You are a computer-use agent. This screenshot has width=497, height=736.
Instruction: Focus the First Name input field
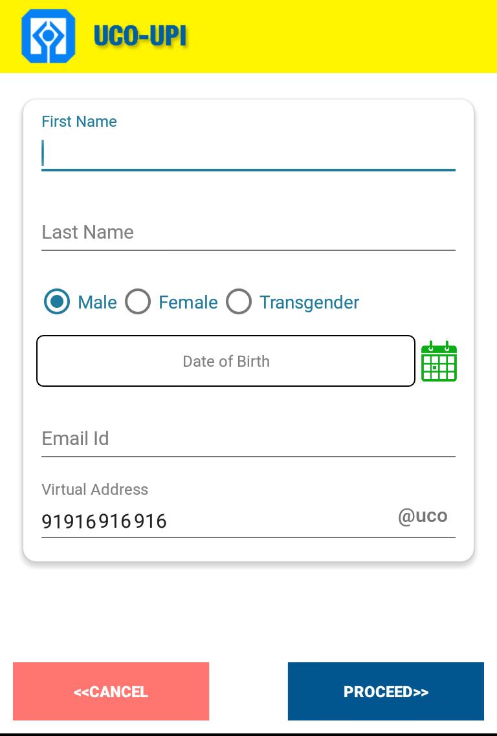click(248, 154)
